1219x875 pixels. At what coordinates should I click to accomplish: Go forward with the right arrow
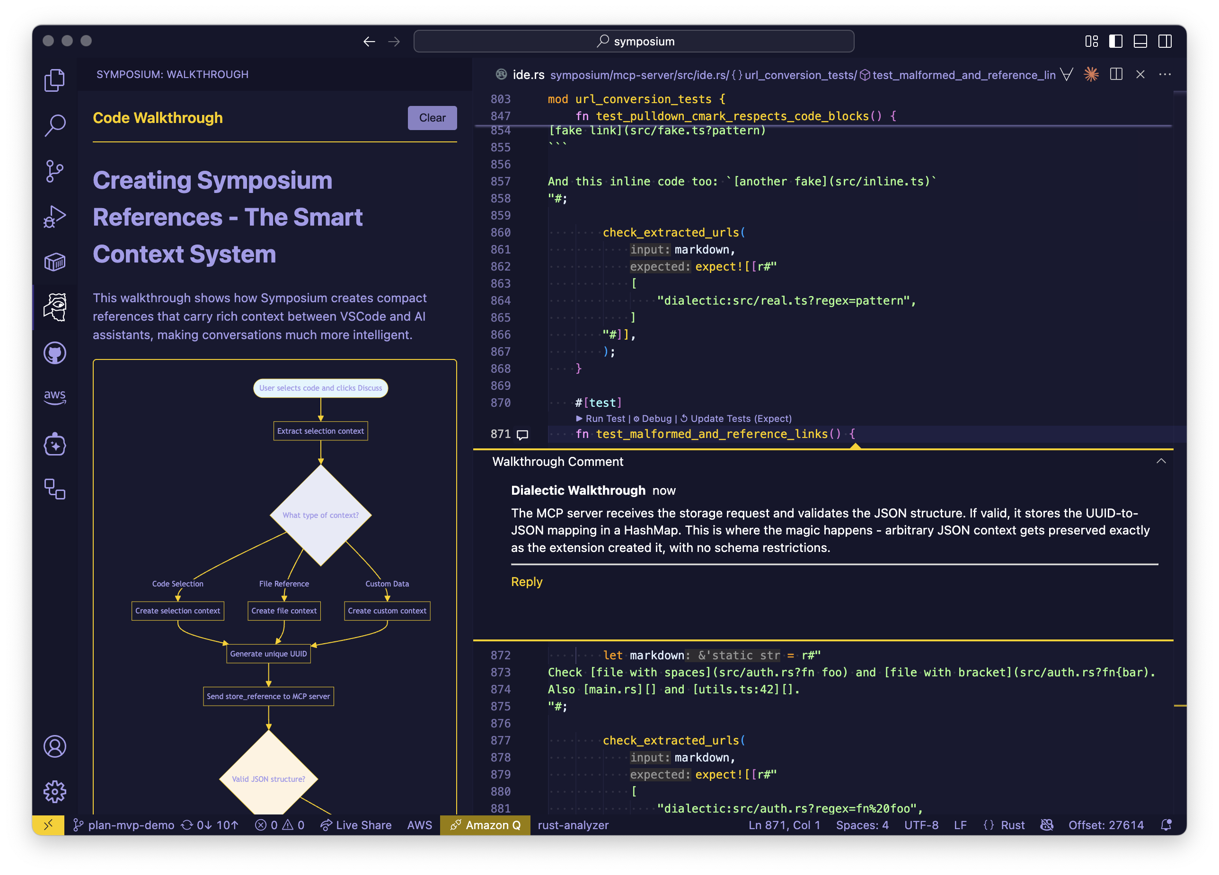394,41
